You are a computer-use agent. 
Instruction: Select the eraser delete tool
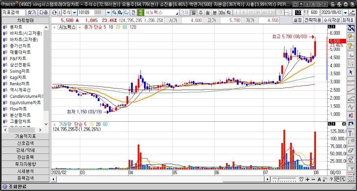click(x=351, y=151)
